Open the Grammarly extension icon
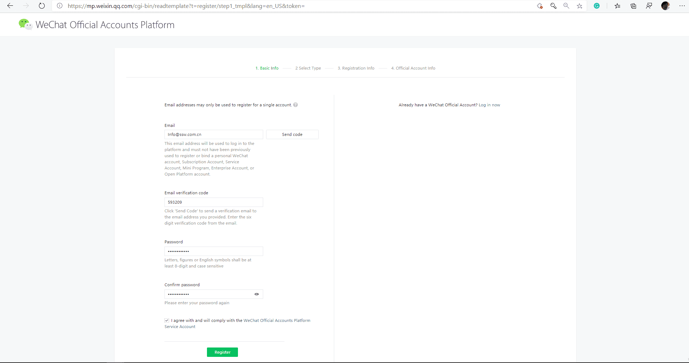This screenshot has width=689, height=363. click(x=597, y=6)
